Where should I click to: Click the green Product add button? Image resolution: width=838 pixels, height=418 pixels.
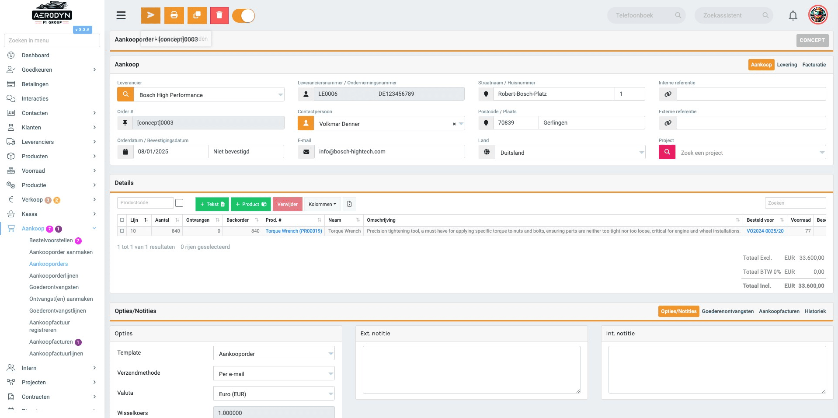[x=251, y=204]
